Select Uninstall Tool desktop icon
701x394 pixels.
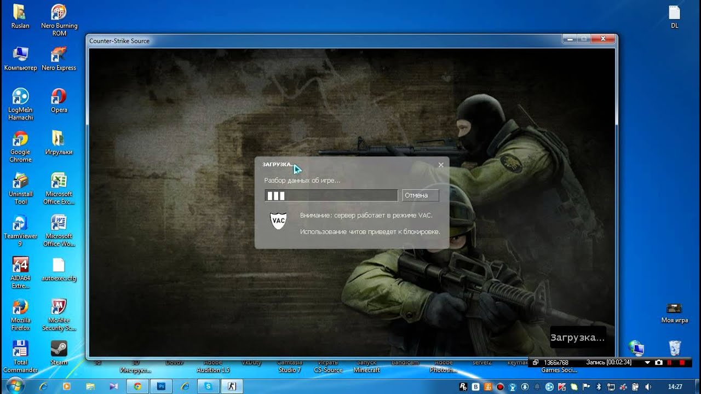pos(20,188)
